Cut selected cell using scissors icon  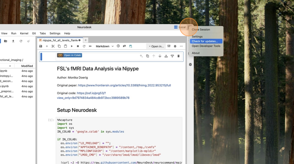click(x=53, y=46)
